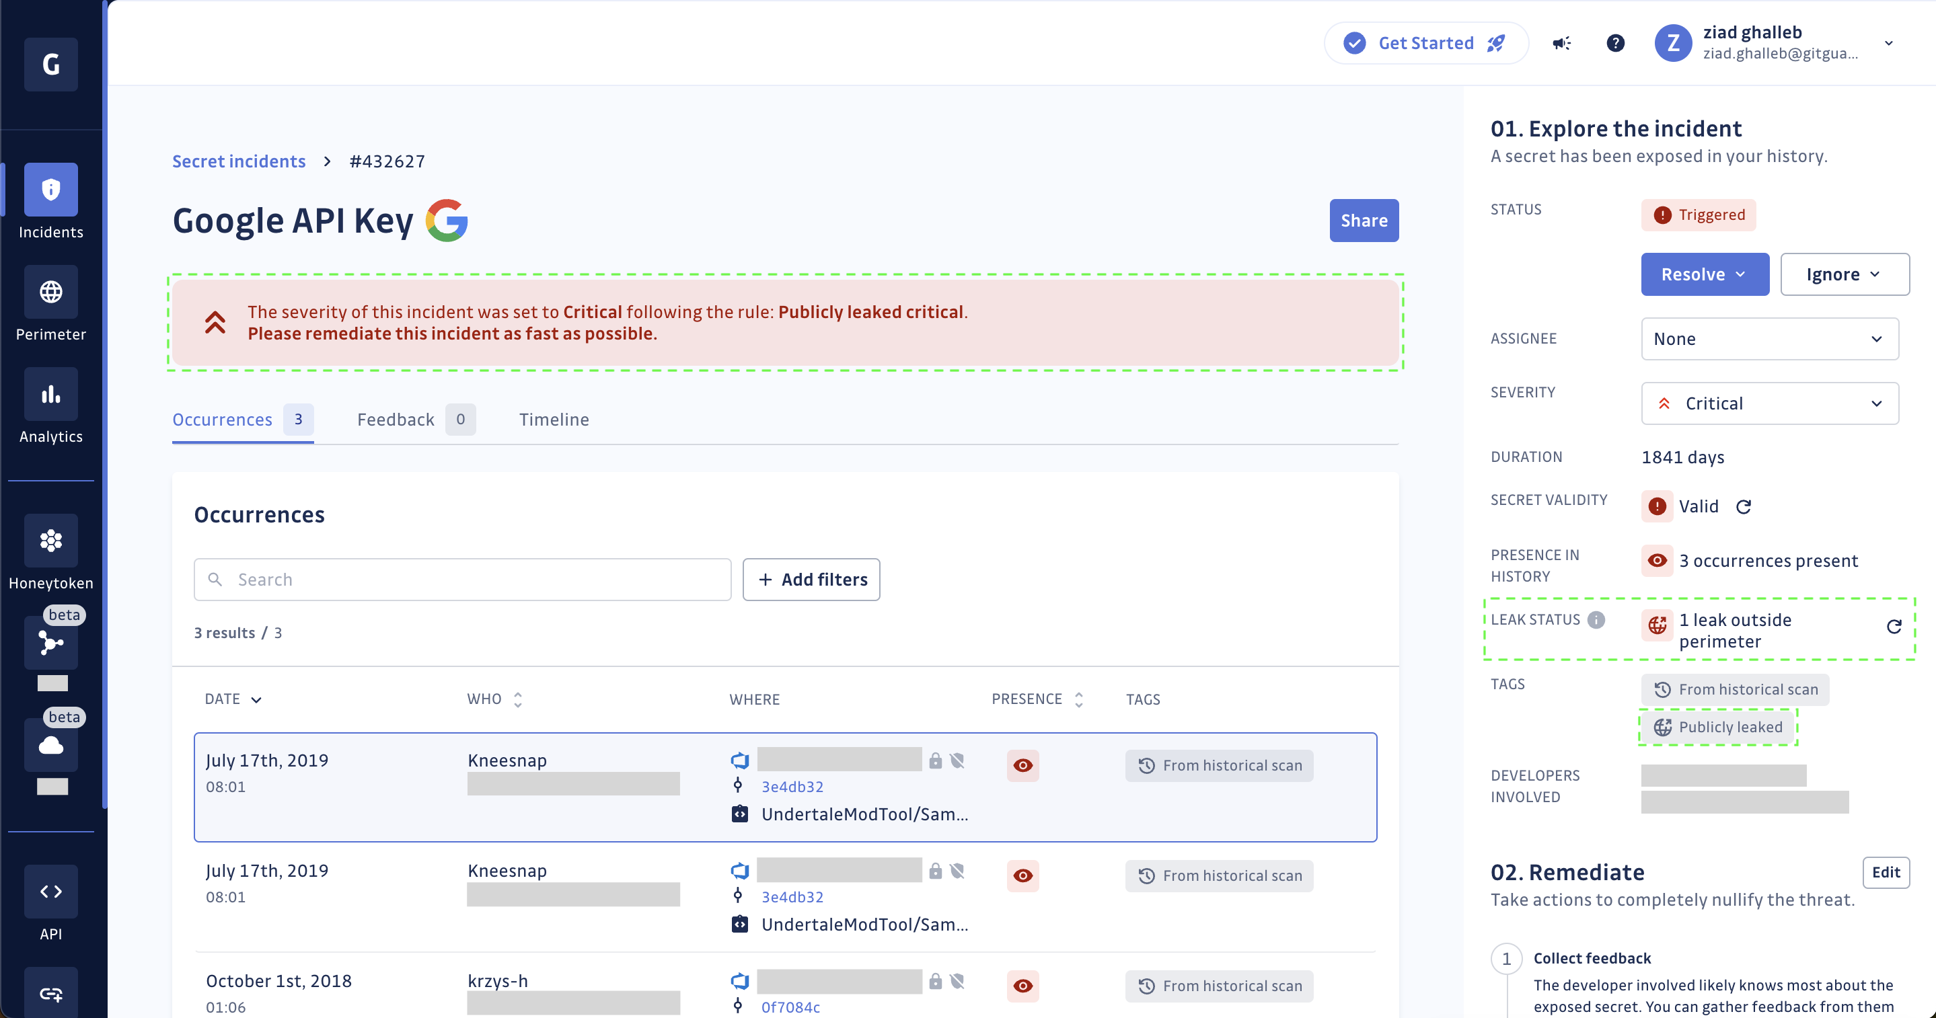The image size is (1936, 1018).
Task: Open commit 3e4db32 in the second row
Action: 792,897
